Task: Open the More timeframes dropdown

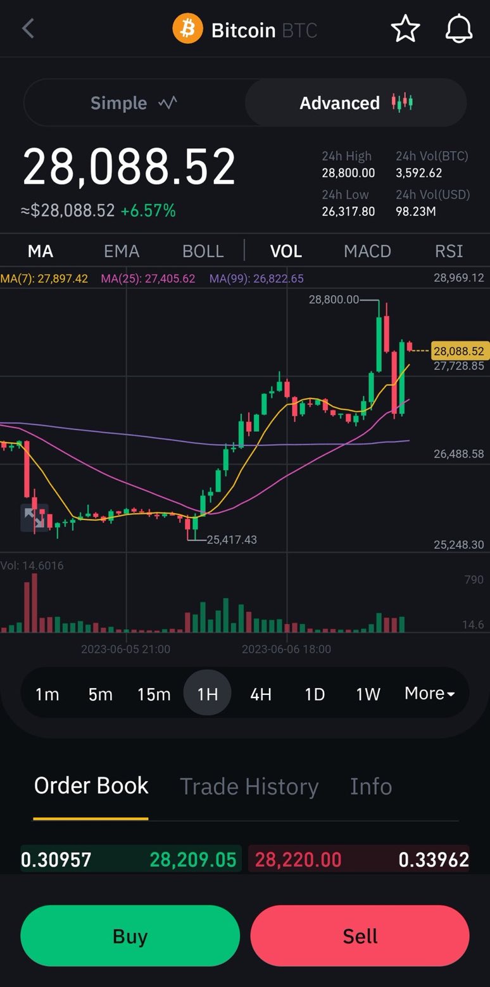Action: [430, 693]
